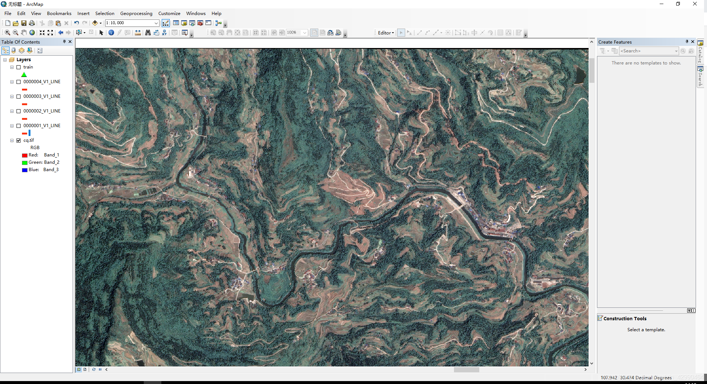Image resolution: width=707 pixels, height=384 pixels.
Task: Turn on 0000002_V1_LINE layer visibility
Action: click(18, 111)
